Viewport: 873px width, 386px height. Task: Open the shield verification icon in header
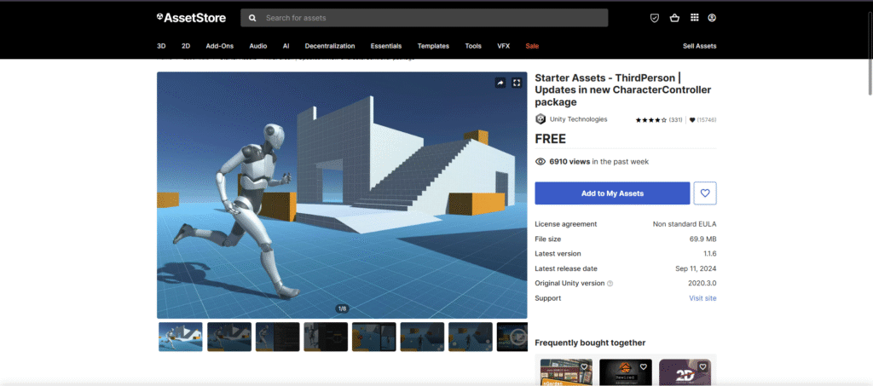click(655, 18)
